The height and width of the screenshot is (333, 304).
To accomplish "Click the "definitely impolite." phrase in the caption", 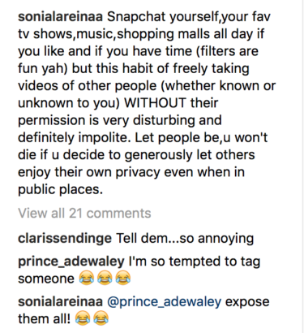I will pyautogui.click(x=75, y=138).
